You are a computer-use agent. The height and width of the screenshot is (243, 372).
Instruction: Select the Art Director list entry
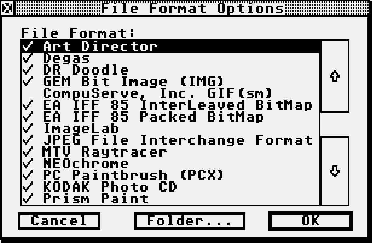pyautogui.click(x=171, y=47)
